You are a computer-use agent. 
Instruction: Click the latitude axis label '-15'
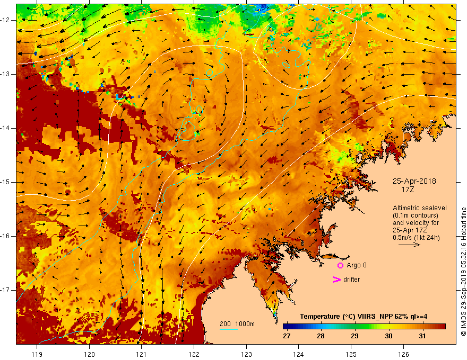[x=6, y=182]
